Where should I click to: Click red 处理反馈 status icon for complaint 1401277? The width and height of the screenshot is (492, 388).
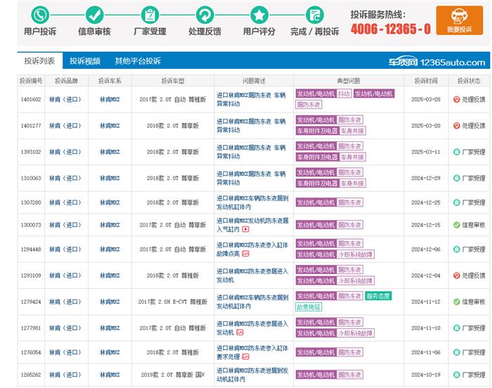pos(457,126)
